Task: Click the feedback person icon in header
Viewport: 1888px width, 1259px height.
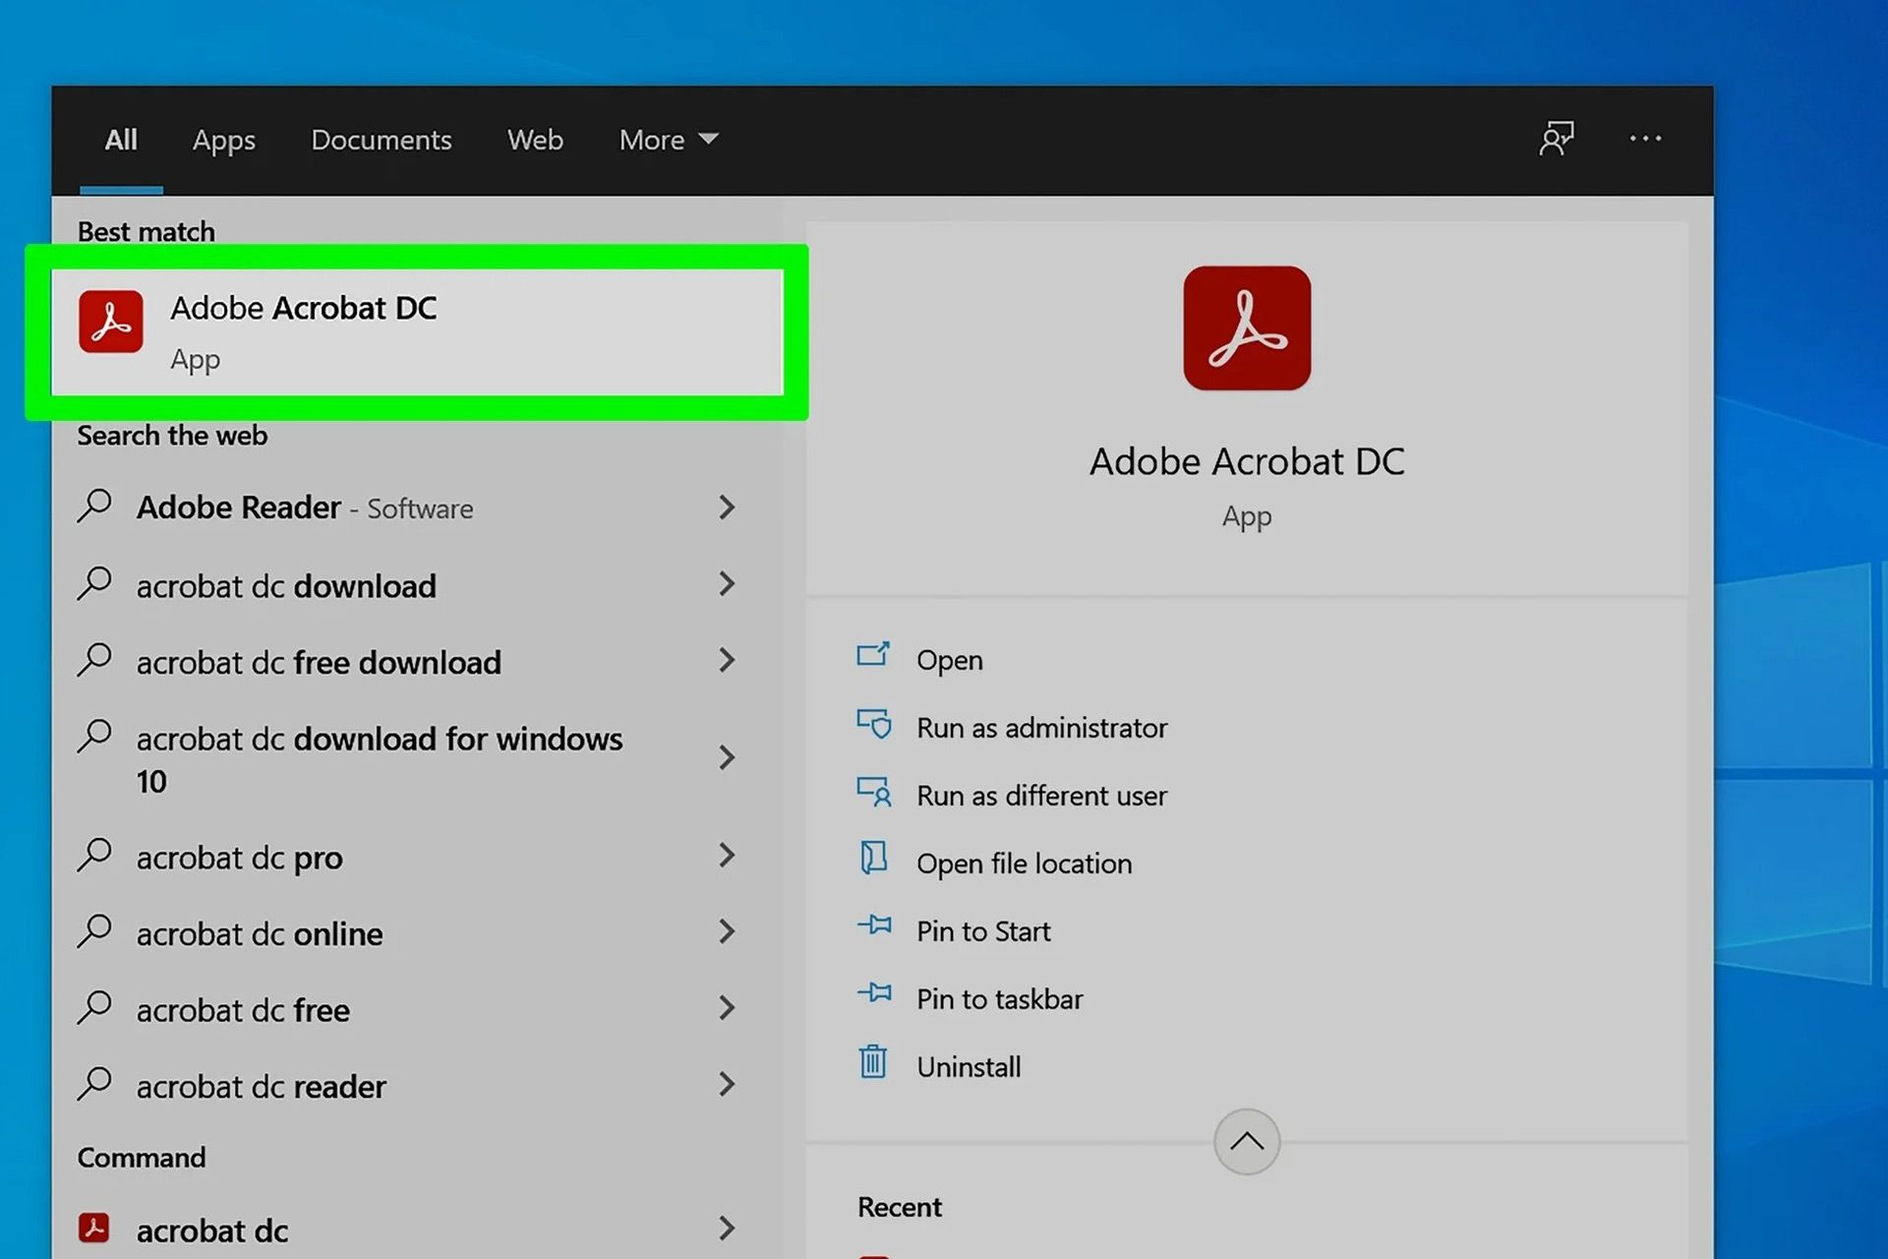Action: tap(1557, 139)
